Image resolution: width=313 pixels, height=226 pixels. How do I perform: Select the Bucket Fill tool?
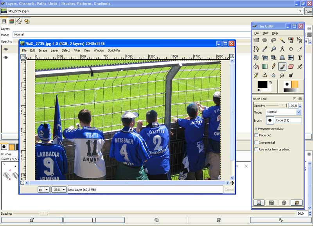pyautogui.click(x=256, y=66)
